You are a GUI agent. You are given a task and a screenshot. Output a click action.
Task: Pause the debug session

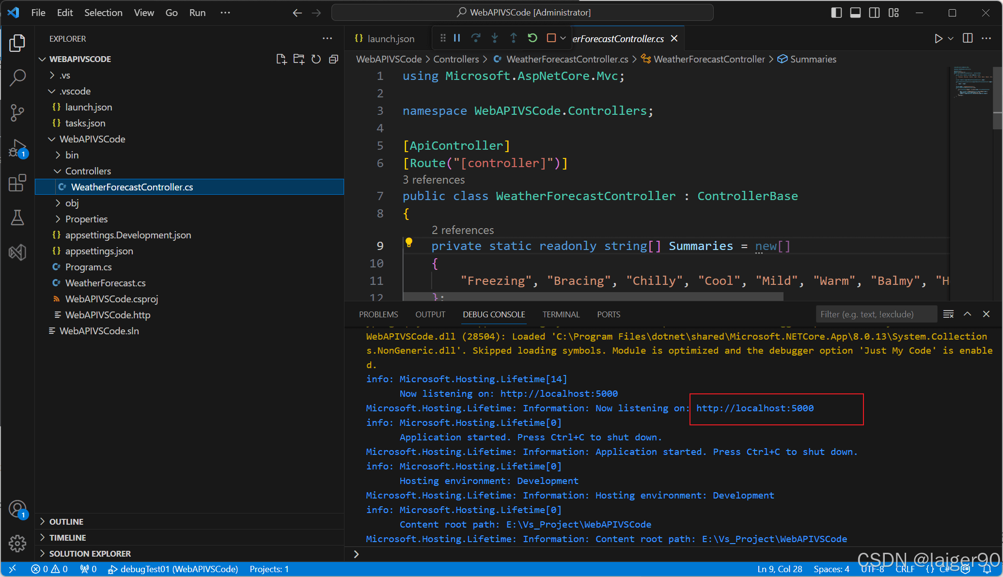457,38
